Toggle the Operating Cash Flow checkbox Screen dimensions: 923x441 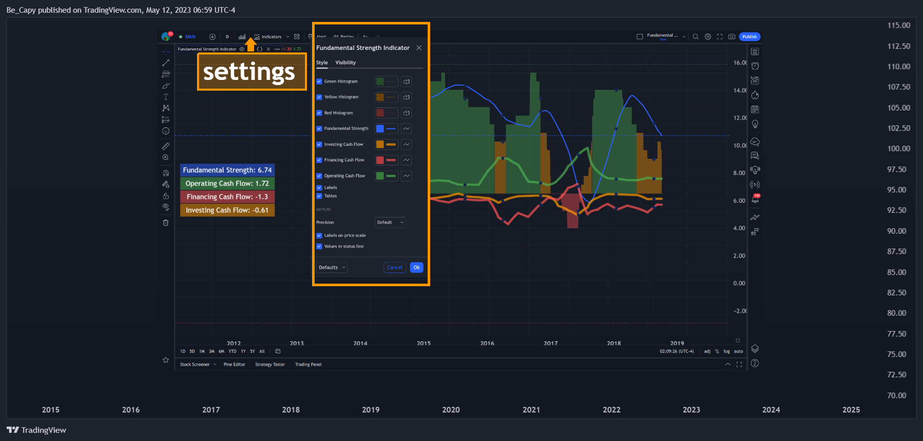coord(319,176)
